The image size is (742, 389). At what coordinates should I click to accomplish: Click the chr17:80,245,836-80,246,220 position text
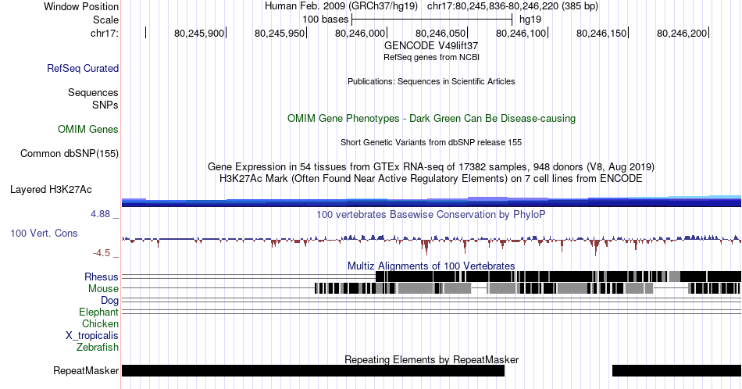[512, 6]
